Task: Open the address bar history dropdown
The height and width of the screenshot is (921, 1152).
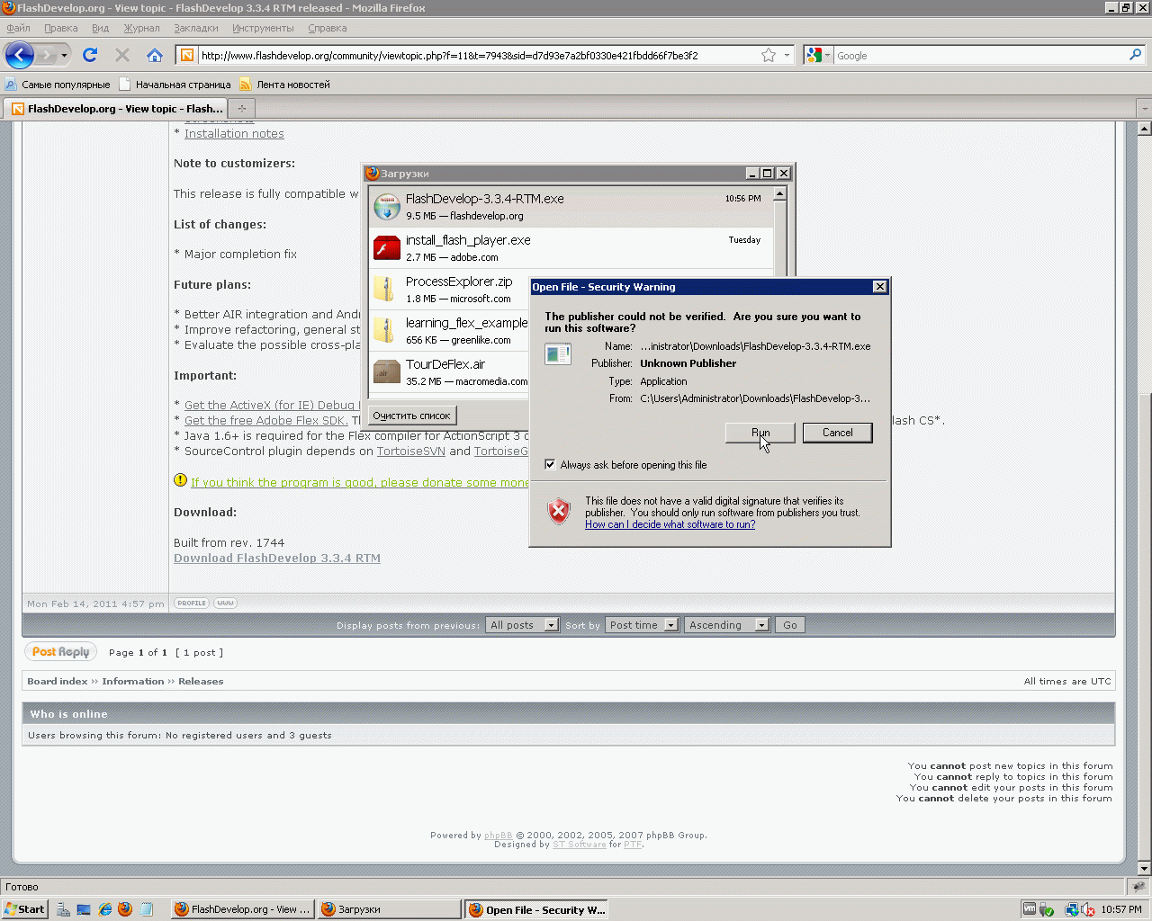Action: point(787,55)
